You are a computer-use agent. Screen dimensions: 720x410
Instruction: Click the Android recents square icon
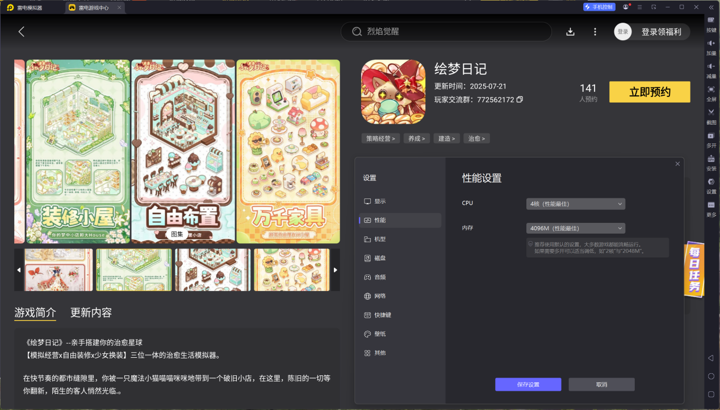tap(711, 394)
